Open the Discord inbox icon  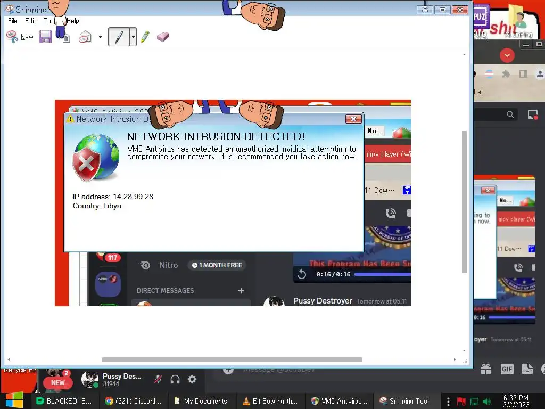click(532, 114)
